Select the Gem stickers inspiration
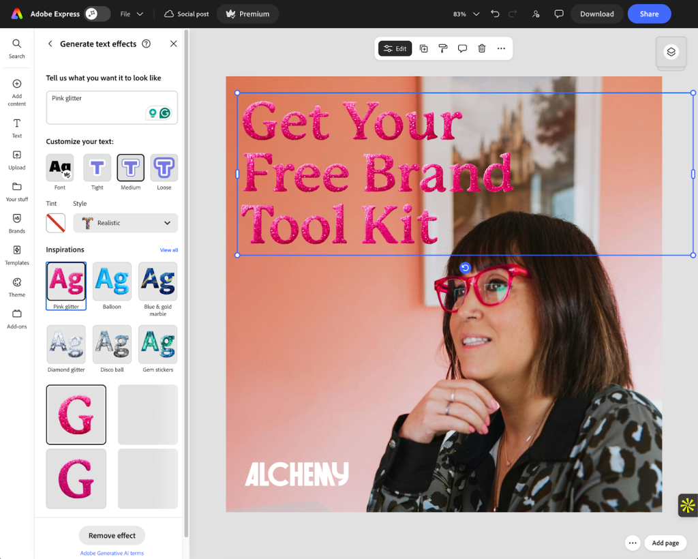 pos(158,349)
